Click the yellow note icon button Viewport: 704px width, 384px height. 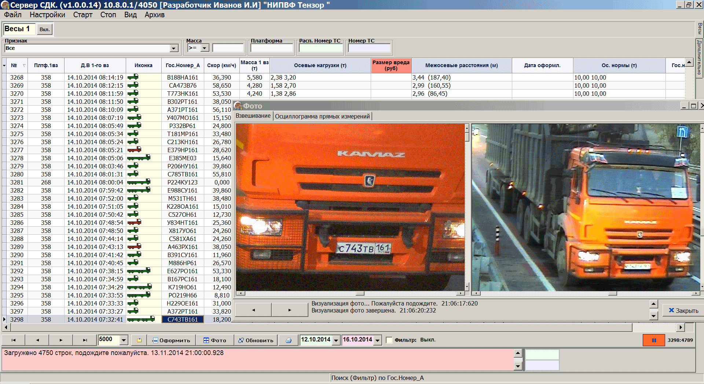(139, 340)
